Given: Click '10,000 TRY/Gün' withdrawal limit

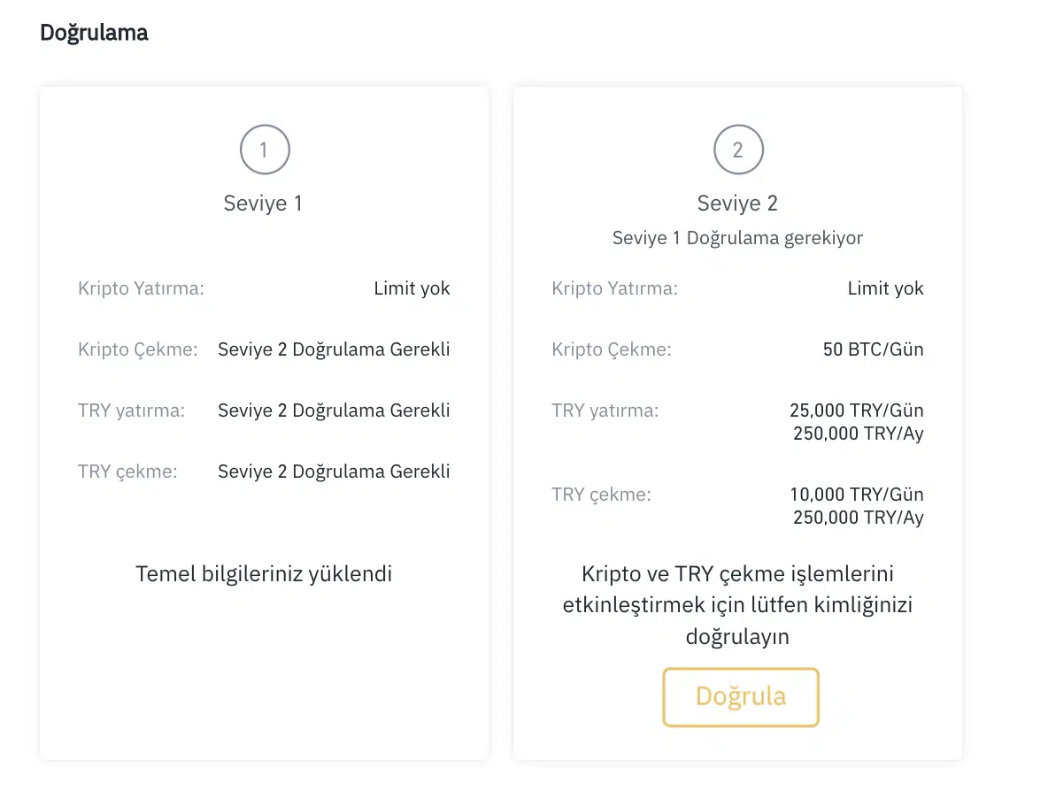Looking at the screenshot, I should pos(856,495).
